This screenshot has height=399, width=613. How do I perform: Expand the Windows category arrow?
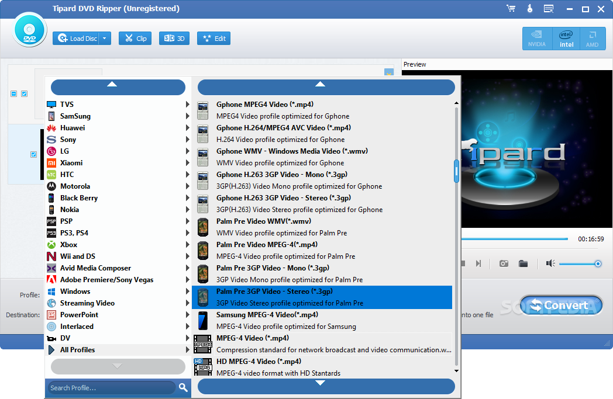187,292
